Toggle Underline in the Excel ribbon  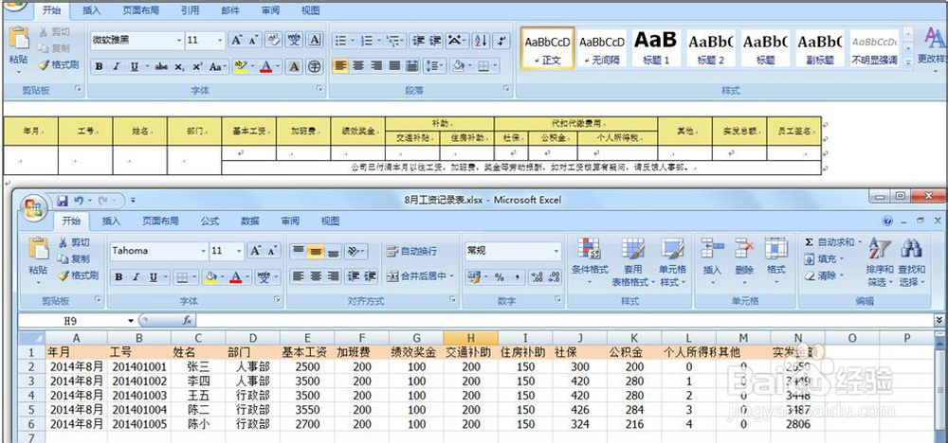(154, 277)
